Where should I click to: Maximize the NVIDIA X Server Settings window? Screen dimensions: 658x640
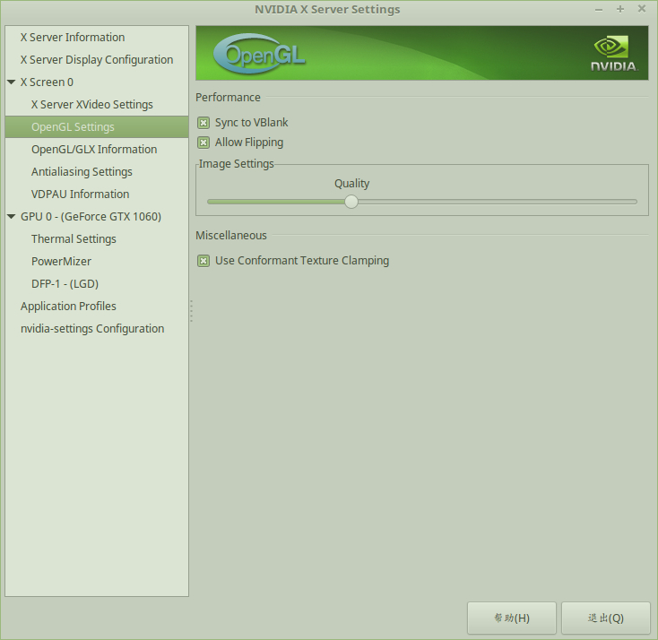pyautogui.click(x=620, y=9)
